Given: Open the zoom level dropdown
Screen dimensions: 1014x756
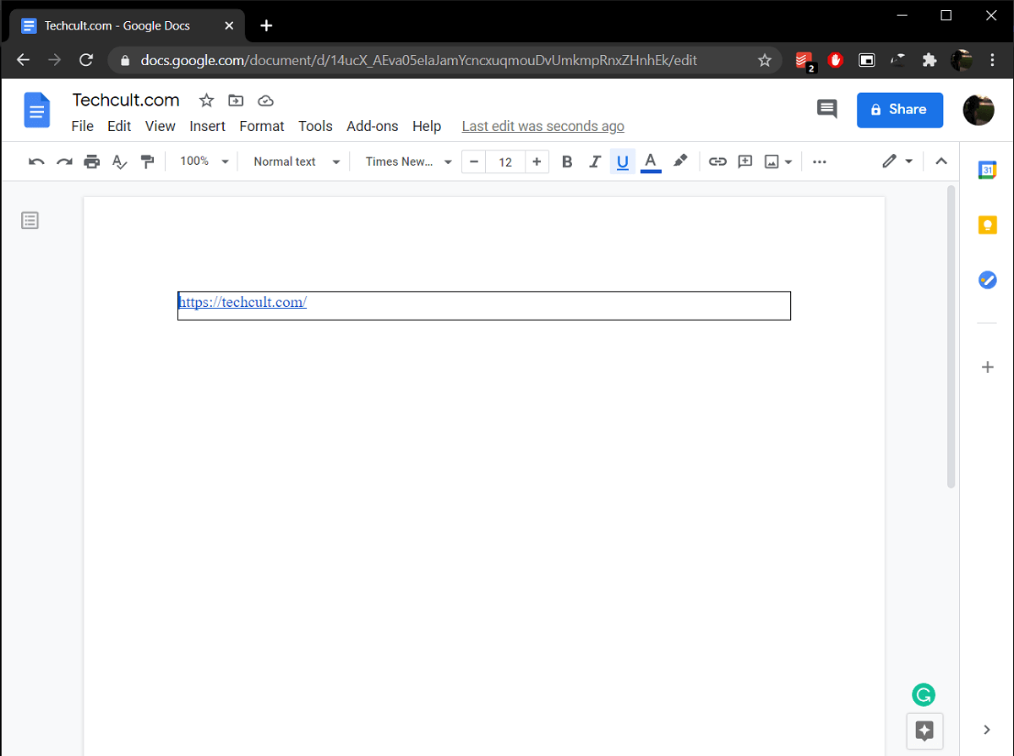Looking at the screenshot, I should (203, 161).
